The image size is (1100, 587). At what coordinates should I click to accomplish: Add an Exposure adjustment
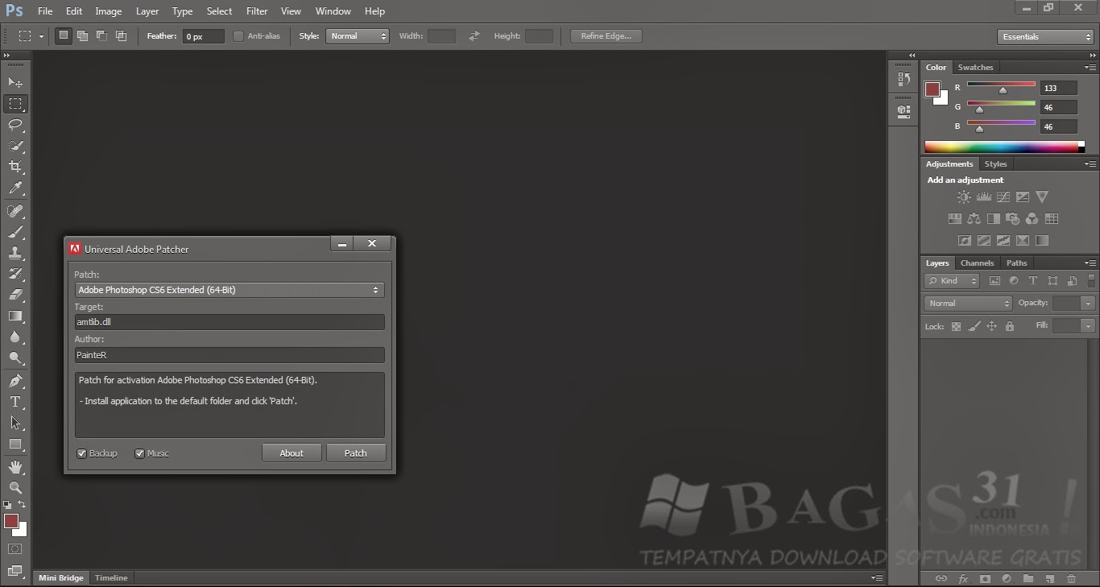[x=1023, y=196]
